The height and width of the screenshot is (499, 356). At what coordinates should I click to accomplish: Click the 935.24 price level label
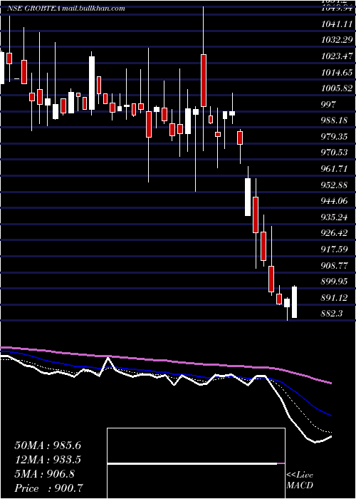(335, 217)
